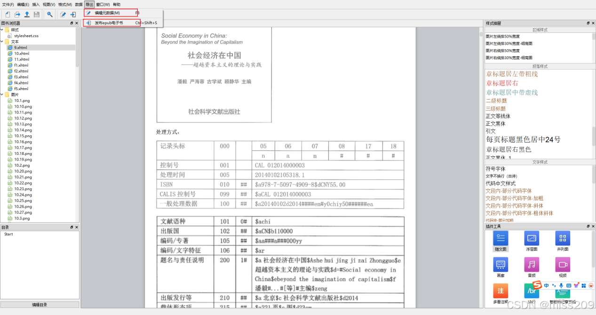Open the 数据 menu
This screenshot has height=315, width=596.
[x=79, y=5]
